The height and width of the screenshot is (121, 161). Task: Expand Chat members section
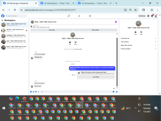coord(138,42)
